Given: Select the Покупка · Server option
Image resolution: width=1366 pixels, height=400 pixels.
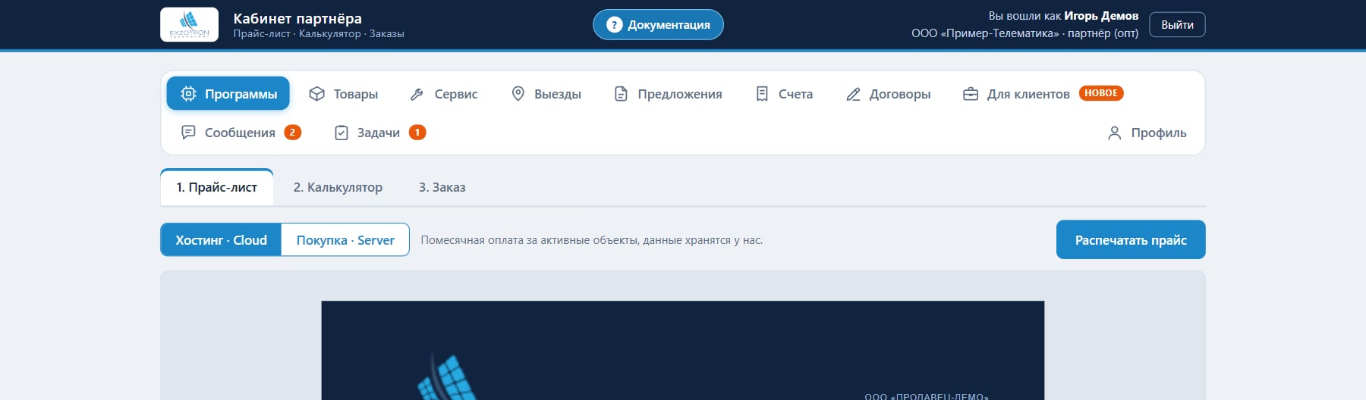Looking at the screenshot, I should coord(345,240).
